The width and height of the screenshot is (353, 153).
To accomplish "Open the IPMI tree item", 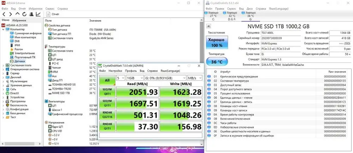I will (x=15, y=45).
